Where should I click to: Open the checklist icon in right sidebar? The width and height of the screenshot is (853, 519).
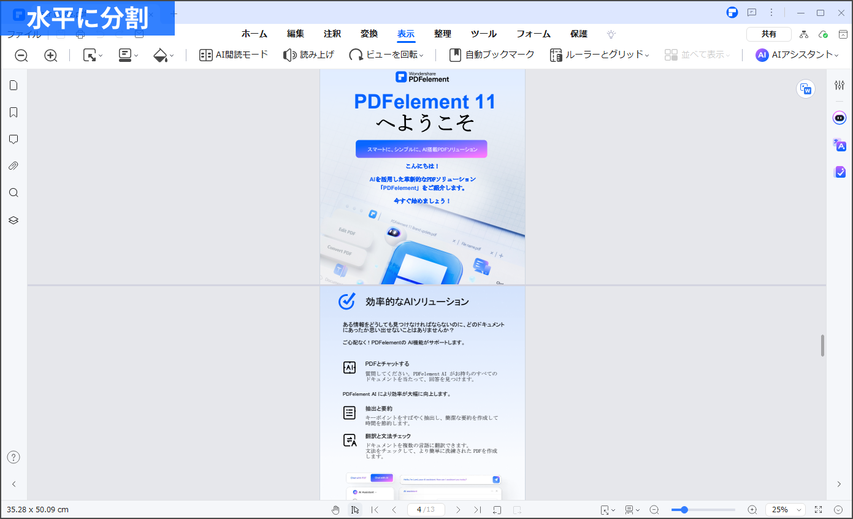[x=840, y=172]
